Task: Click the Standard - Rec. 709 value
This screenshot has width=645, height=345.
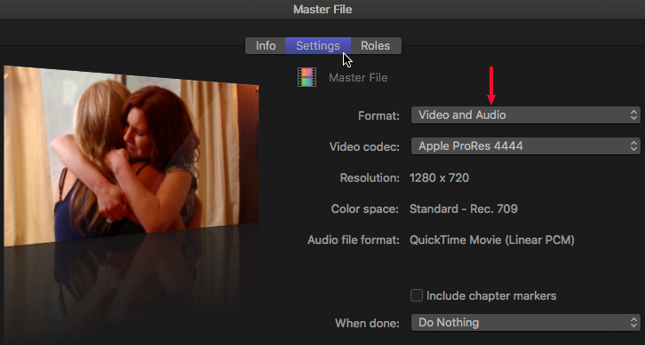Action: coord(464,208)
